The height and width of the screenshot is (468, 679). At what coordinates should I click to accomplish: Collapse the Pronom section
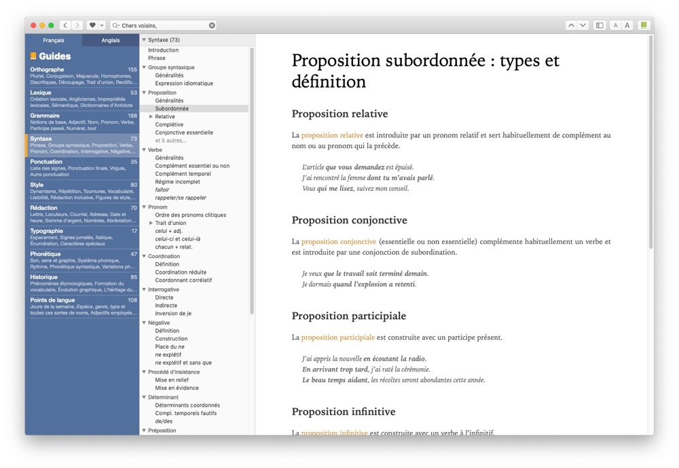coord(144,206)
